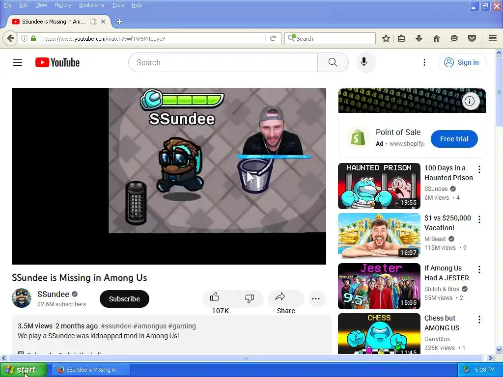Open SSundee channel avatar
Viewport: 503px width, 377px height.
point(22,298)
